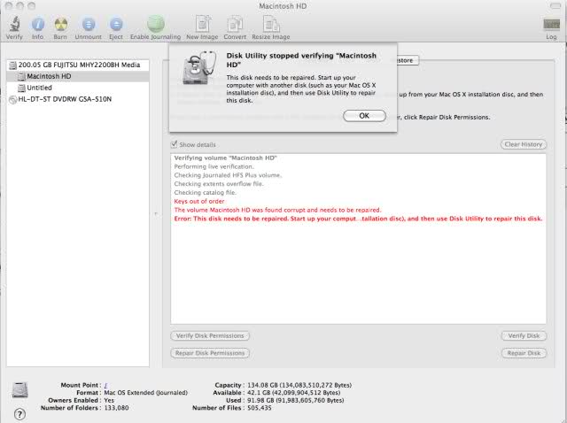The height and width of the screenshot is (423, 567).
Task: Select the Untitled volume in sidebar
Action: click(x=79, y=88)
